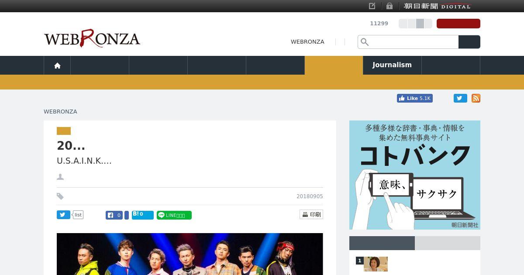The image size is (524, 275).
Task: Open the WEBRONZA link beside search box
Action: [x=307, y=42]
